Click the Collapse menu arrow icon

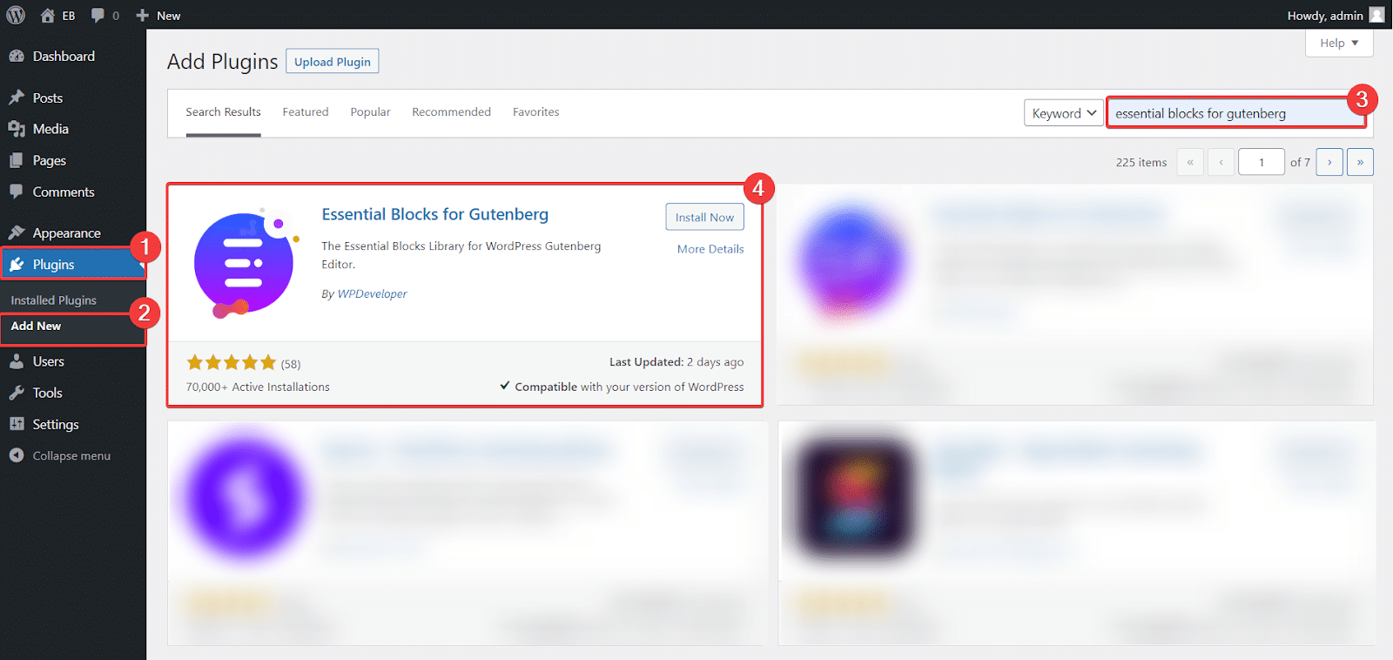[x=17, y=455]
